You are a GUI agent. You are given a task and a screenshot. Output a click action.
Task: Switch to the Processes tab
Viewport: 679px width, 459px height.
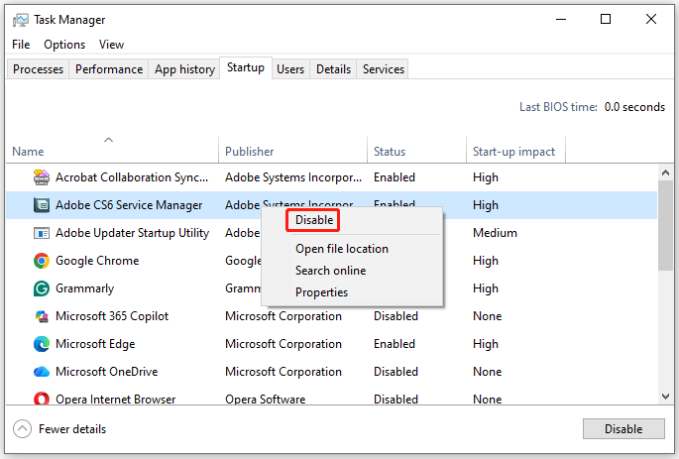click(x=38, y=69)
